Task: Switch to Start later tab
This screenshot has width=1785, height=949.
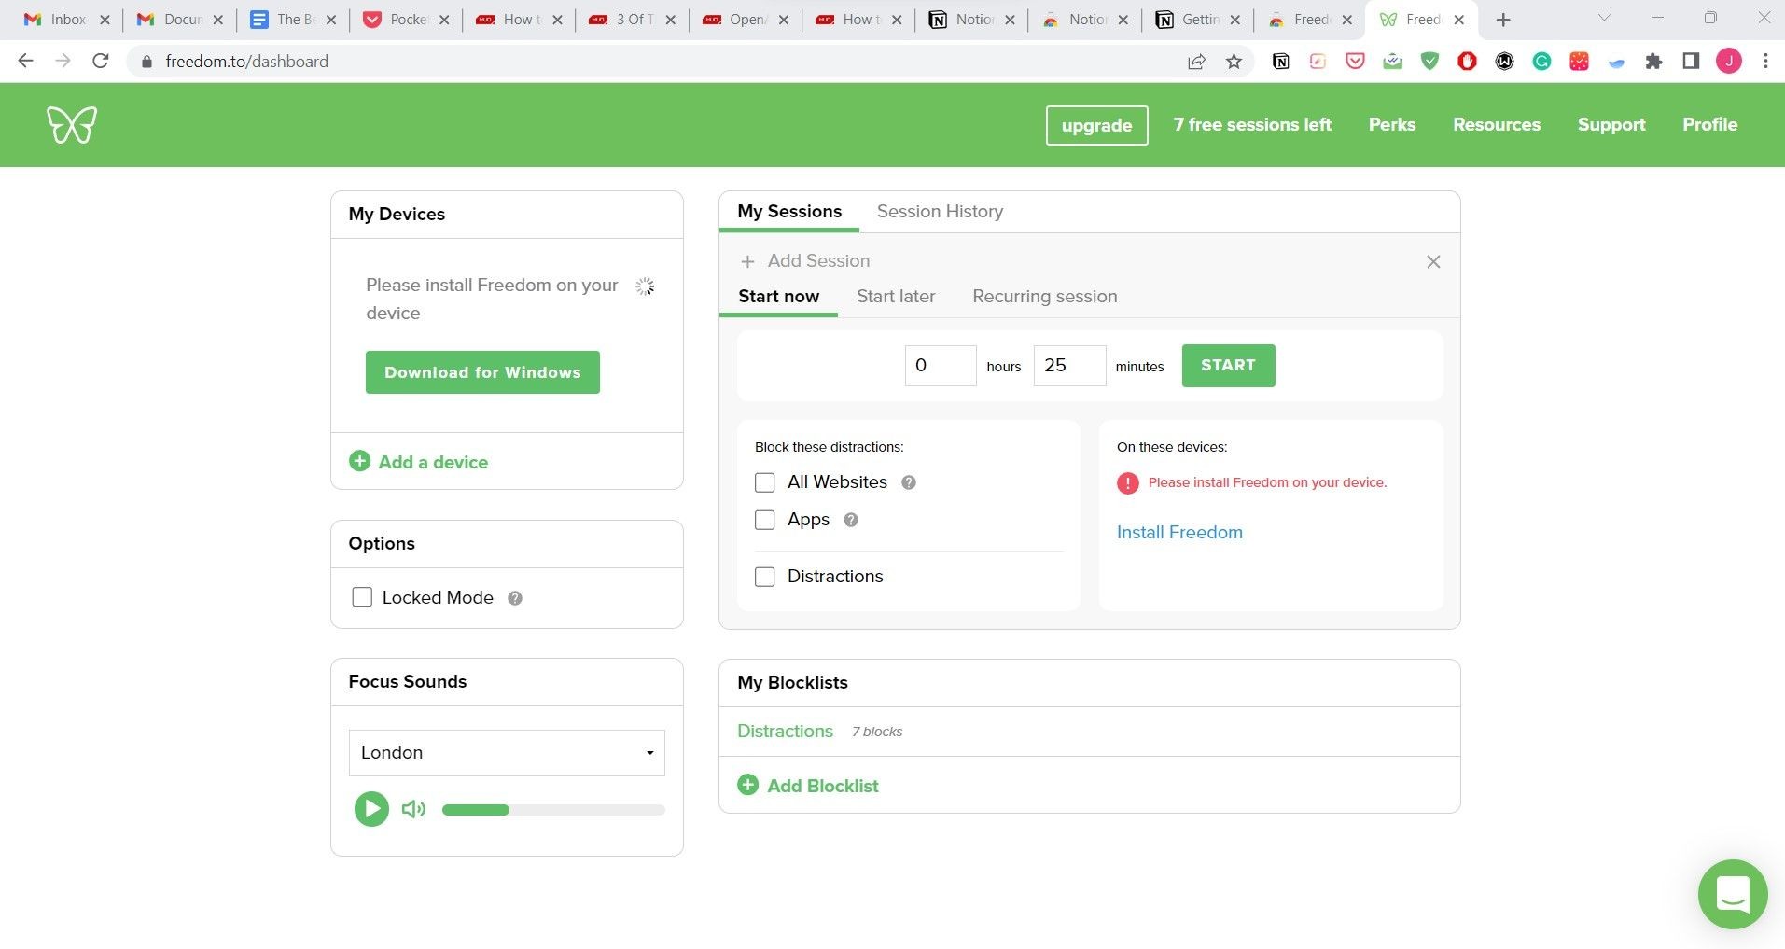Action: (896, 297)
